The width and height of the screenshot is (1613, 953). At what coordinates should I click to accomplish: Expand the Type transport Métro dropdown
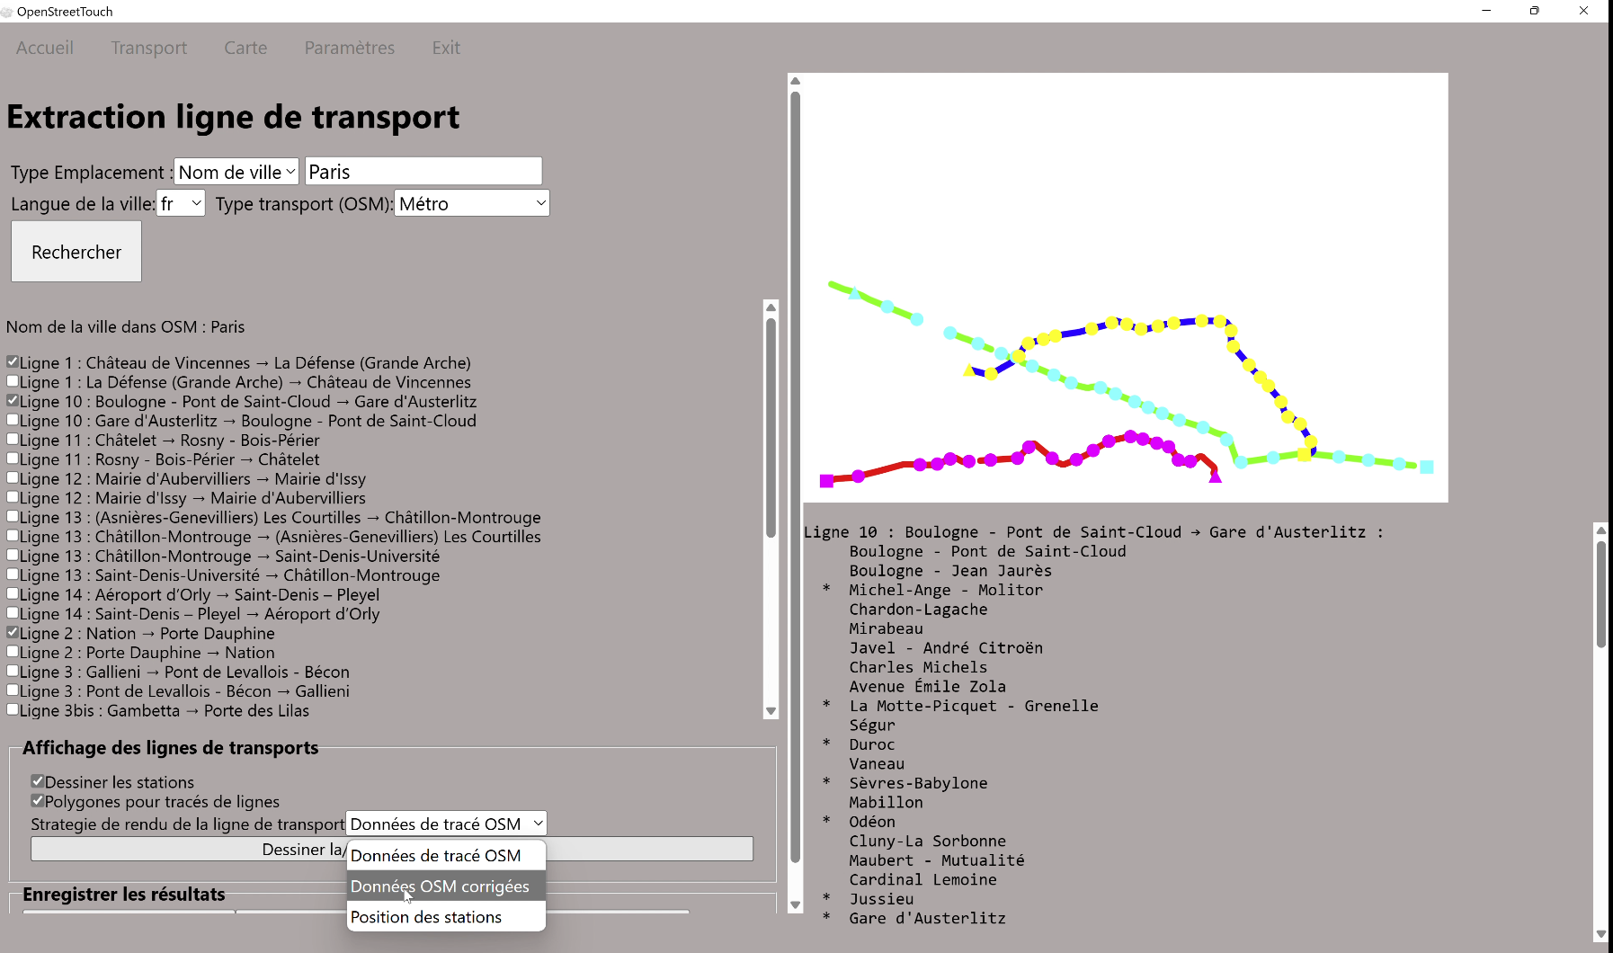(472, 203)
